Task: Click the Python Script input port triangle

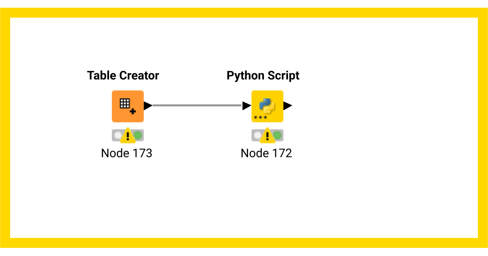Action: point(246,106)
